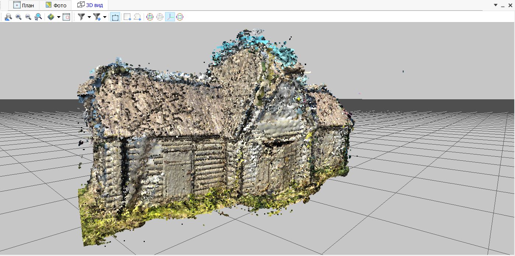
Task: Click the zoom-to-extents magnifier icon
Action: [8, 17]
